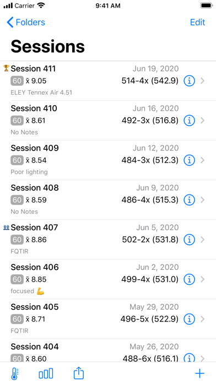This screenshot has height=385, width=216.
Task: Select Session 407 scored 502-2x
Action: [x=108, y=240]
